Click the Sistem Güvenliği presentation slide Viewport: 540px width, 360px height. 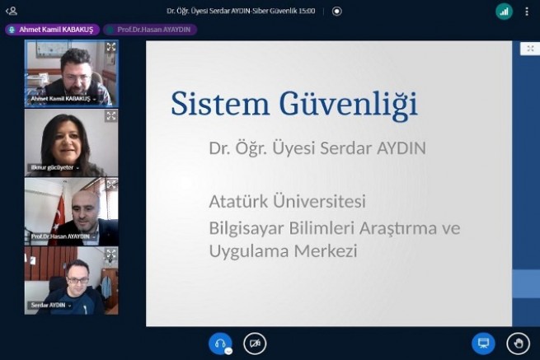tap(328, 183)
